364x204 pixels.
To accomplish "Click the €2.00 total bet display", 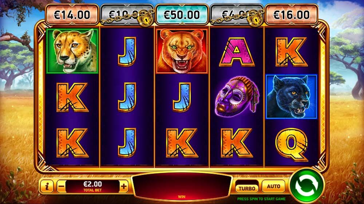I will [x=92, y=186].
